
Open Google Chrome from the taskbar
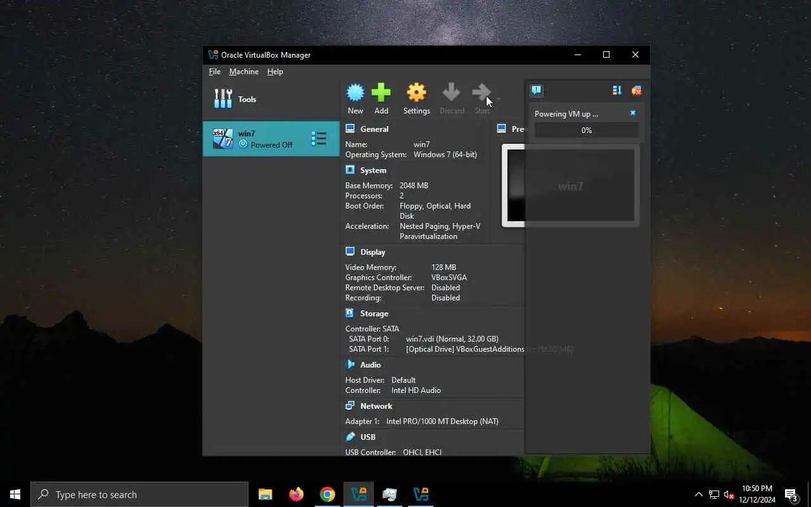pos(328,494)
